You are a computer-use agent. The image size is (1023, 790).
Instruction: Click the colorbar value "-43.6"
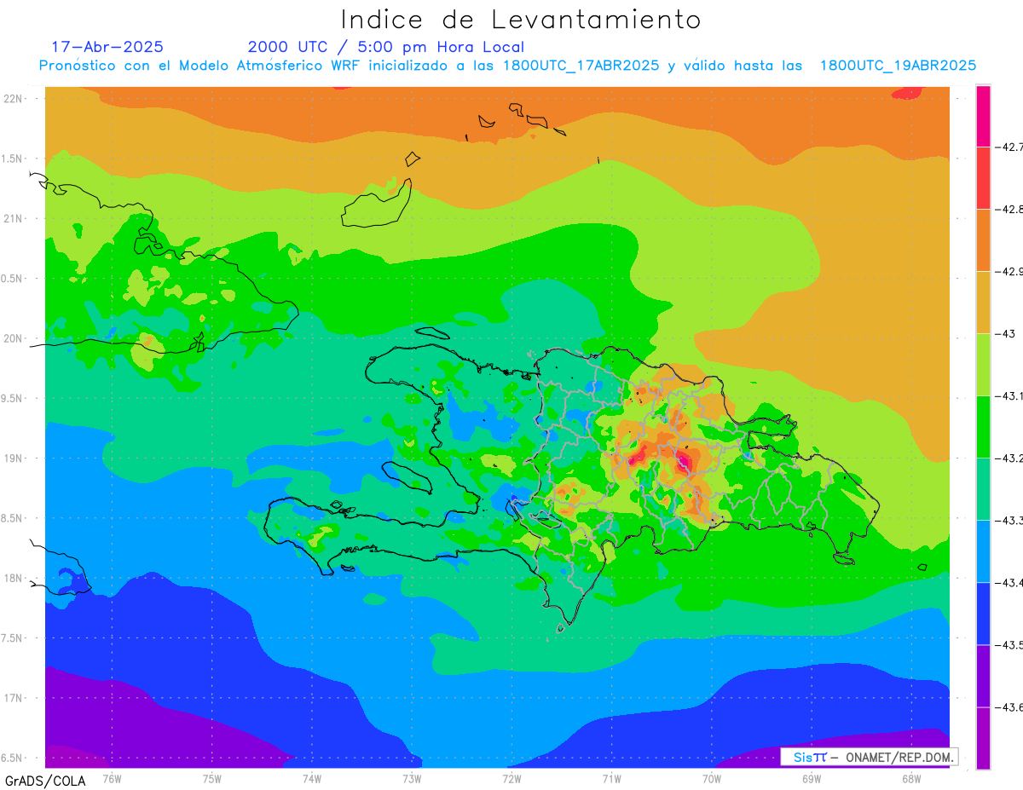tap(1009, 707)
